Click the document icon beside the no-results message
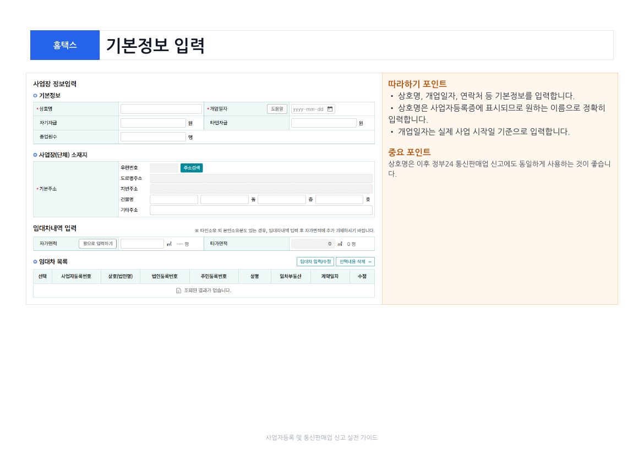Image resolution: width=644 pixels, height=455 pixels. point(179,290)
